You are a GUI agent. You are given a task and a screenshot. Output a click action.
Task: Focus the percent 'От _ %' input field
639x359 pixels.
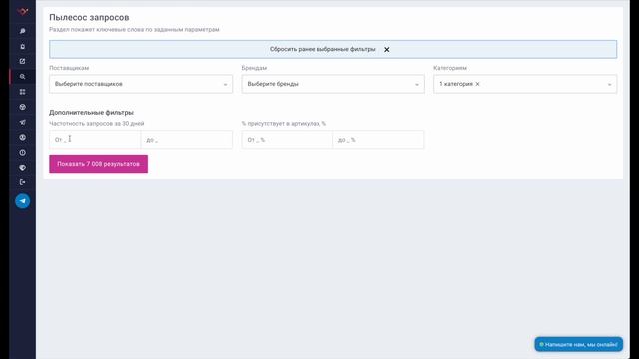(287, 140)
